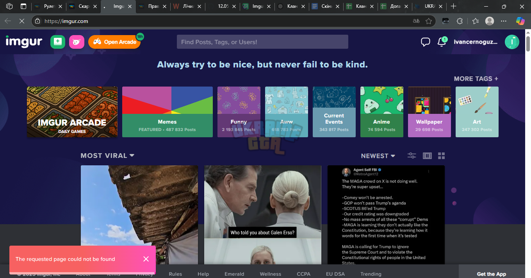Open the Favorites list star icon

pyautogui.click(x=475, y=21)
